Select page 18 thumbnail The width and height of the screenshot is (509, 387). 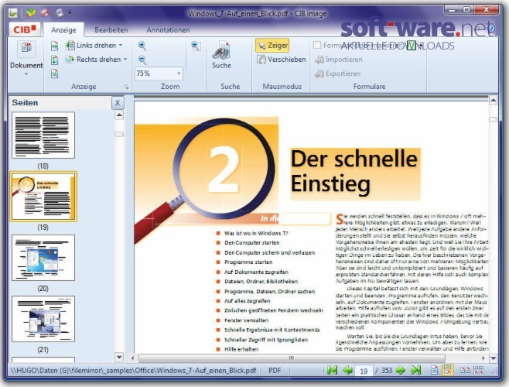[43, 135]
